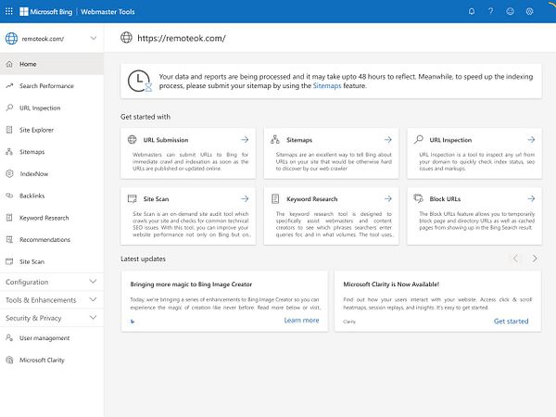Image resolution: width=556 pixels, height=417 pixels.
Task: Click the Backlinks sidebar icon
Action: pyautogui.click(x=9, y=196)
